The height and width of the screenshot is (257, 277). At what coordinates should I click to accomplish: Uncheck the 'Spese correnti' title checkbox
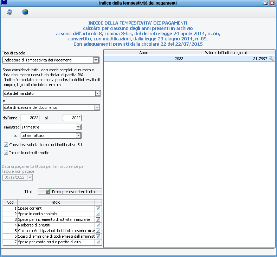click(x=98, y=208)
